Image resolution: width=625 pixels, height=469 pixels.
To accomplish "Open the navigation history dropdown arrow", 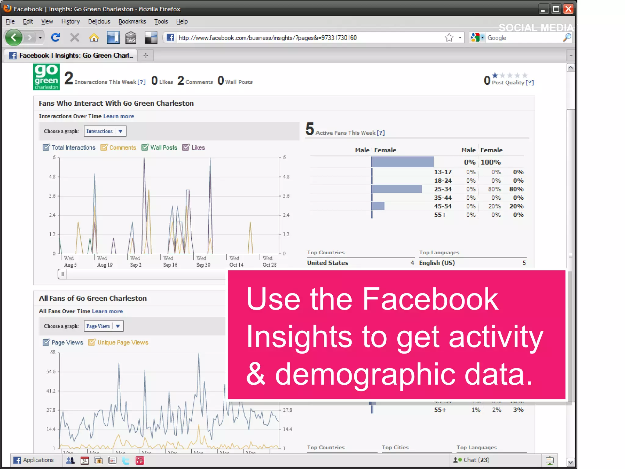I will [40, 38].
